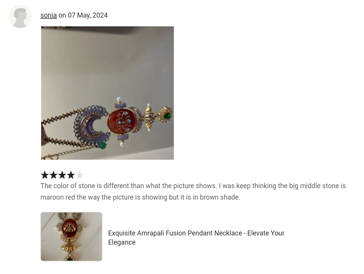The image size is (364, 274).
Task: Click the review text about stone color
Action: 193,192
